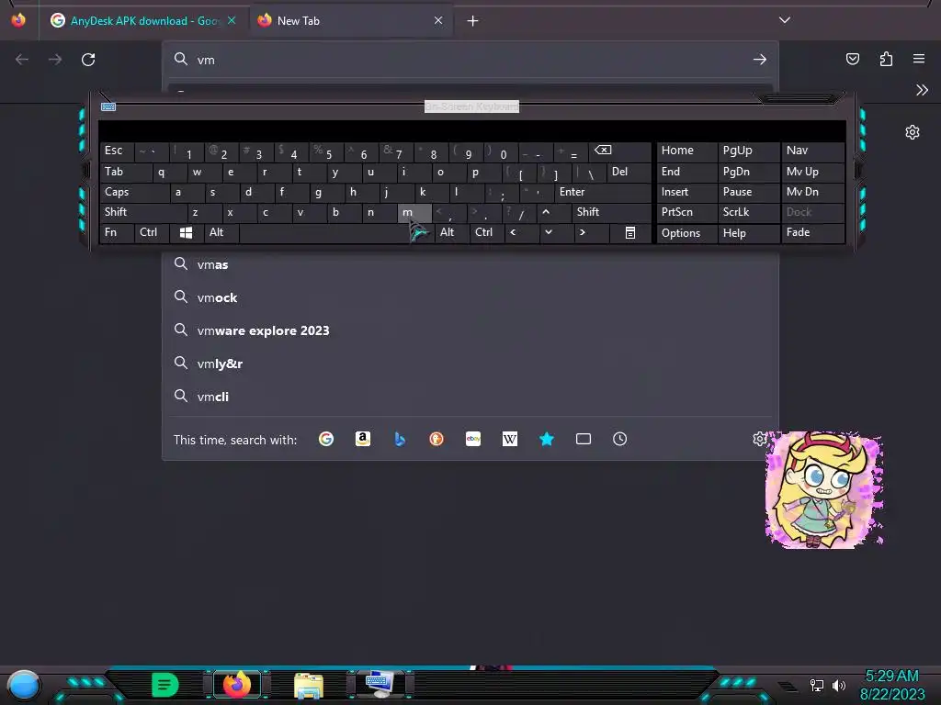Click the Options key on keyboard

click(x=686, y=232)
